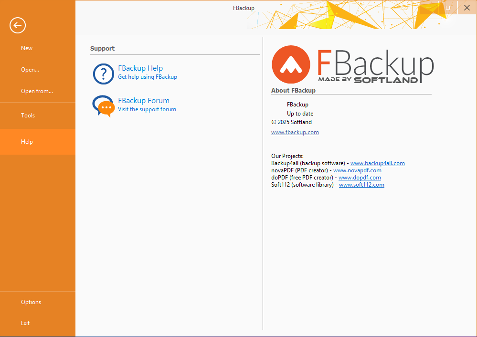Click 'Visit the support forum' text

(147, 109)
